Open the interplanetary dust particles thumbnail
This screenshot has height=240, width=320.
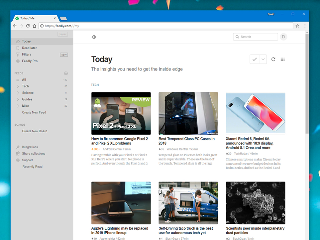[x=255, y=203]
